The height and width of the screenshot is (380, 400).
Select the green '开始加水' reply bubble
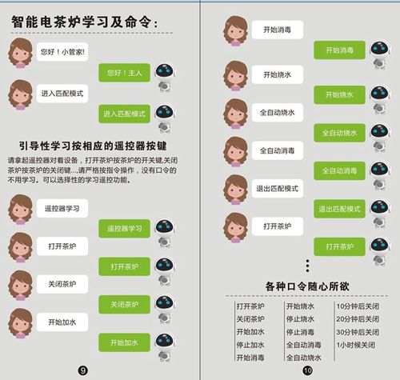pos(125,342)
